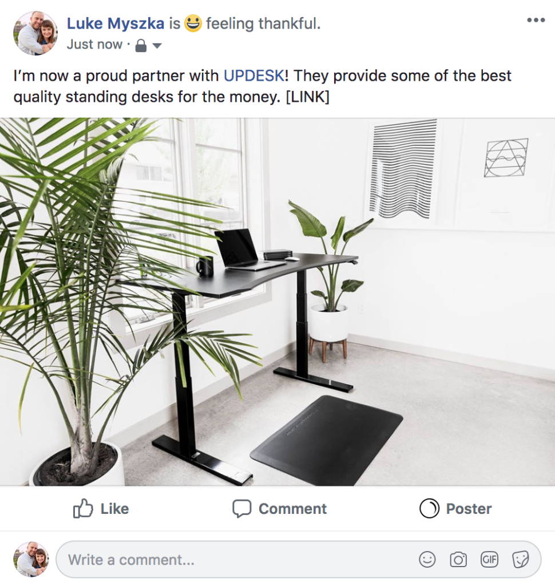
Task: Click the UPDESK page link
Action: tap(254, 76)
